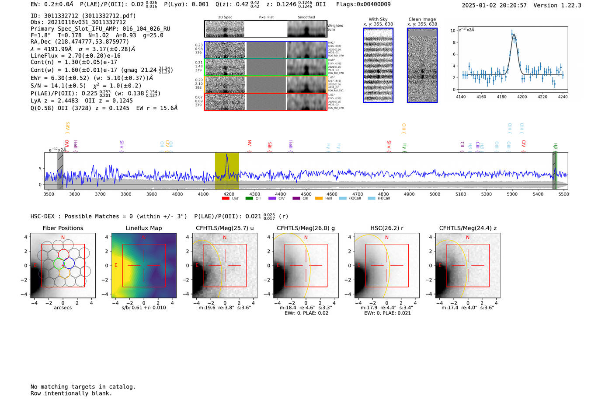
Task: Click the ID: 3011332712 text line
Action: click(x=83, y=16)
